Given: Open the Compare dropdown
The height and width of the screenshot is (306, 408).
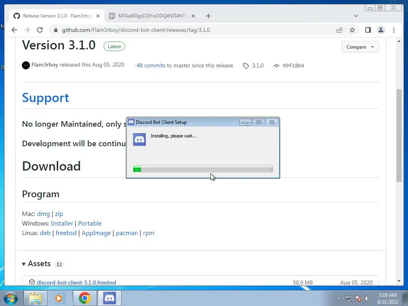Looking at the screenshot, I should (x=360, y=47).
